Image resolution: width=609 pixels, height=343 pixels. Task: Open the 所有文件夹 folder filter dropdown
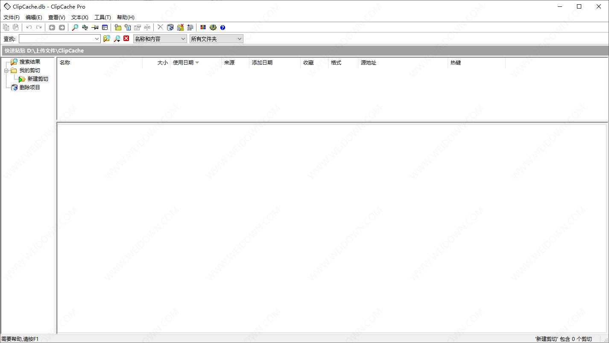coord(216,39)
